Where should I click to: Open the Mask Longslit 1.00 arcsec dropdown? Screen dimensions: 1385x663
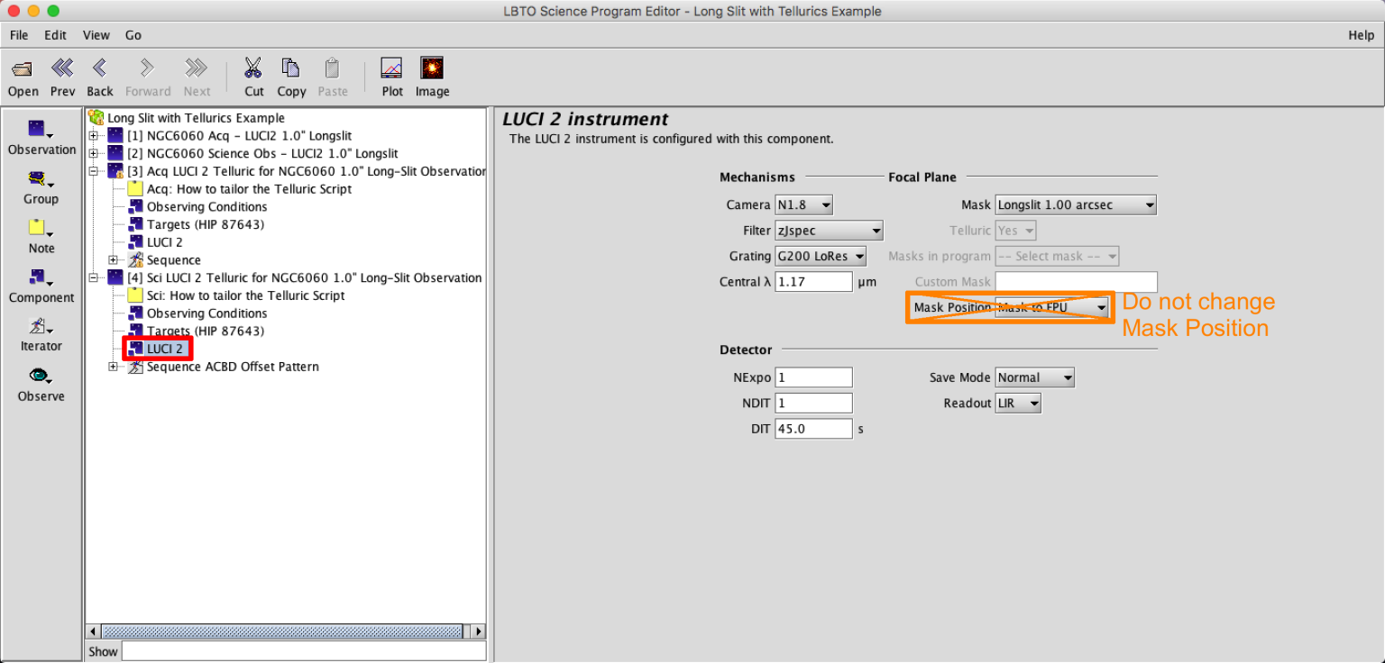[x=1076, y=205]
